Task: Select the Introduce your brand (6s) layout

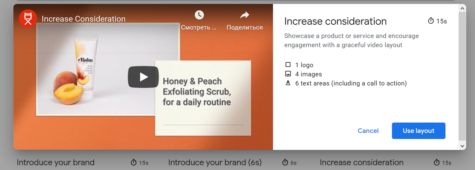Action: [x=215, y=162]
